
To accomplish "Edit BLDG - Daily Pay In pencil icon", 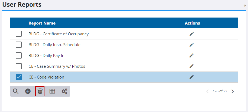I will [192, 55].
